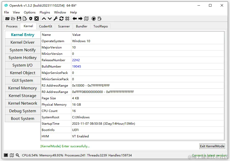The image size is (230, 161).
Task: Click the left arrow back icon
Action: [x=75, y=19]
